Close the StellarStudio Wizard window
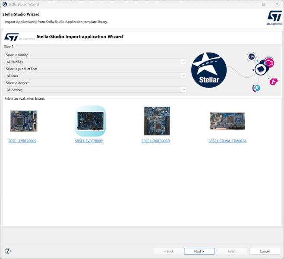The image size is (284, 259). [277, 4]
